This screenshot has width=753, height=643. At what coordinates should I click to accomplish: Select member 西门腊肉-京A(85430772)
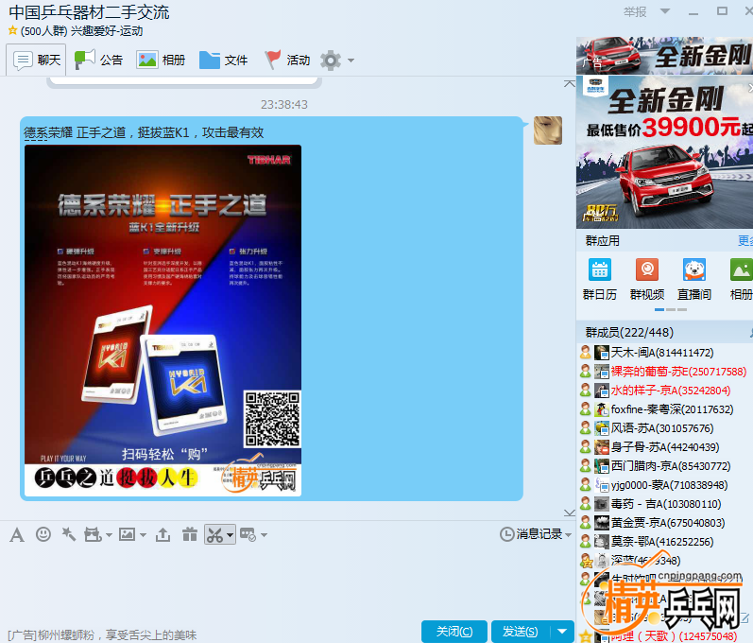[664, 466]
